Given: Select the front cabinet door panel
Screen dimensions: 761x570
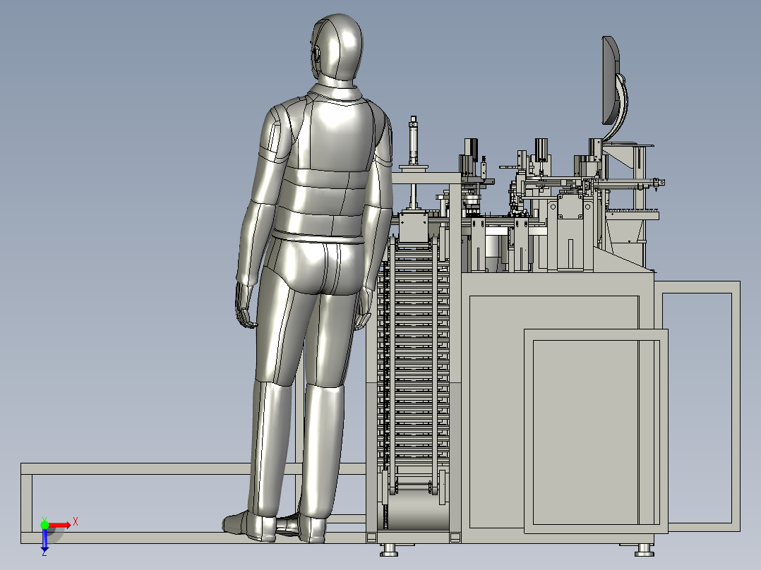Looking at the screenshot, I should tap(596, 431).
